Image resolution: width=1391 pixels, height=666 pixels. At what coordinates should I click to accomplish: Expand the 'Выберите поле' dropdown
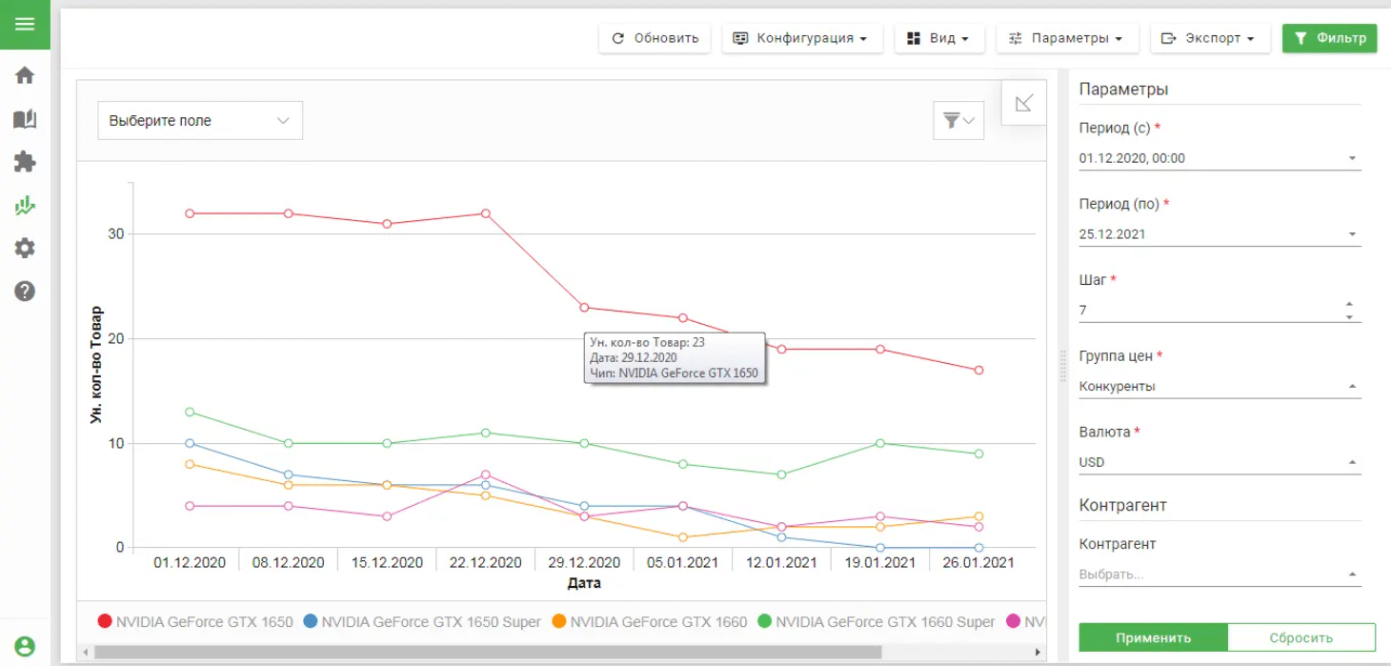coord(200,121)
